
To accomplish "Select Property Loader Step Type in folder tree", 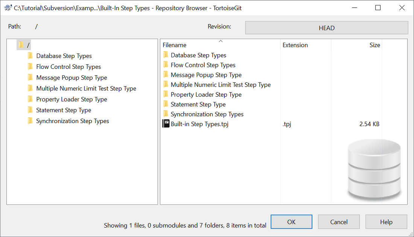I will [72, 99].
